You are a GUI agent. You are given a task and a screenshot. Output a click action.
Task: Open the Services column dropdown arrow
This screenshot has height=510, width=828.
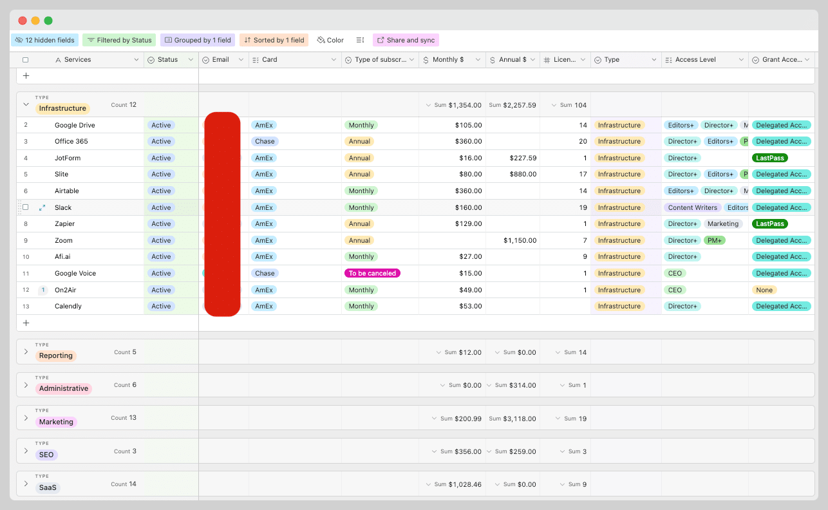coord(136,60)
